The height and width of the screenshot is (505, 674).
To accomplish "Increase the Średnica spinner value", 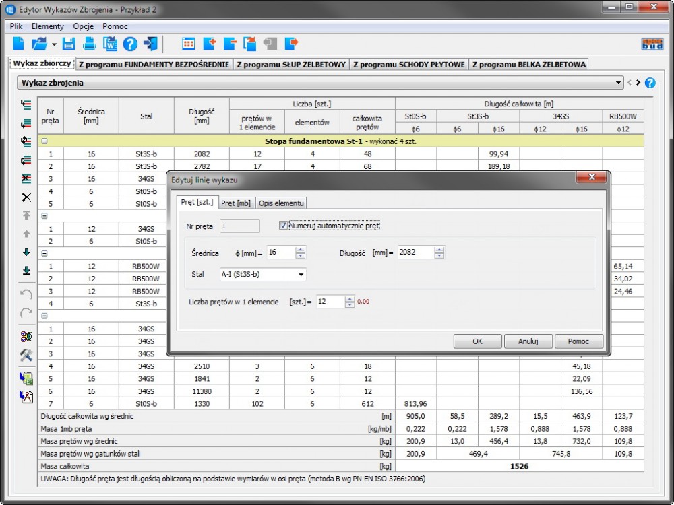I will pos(301,249).
